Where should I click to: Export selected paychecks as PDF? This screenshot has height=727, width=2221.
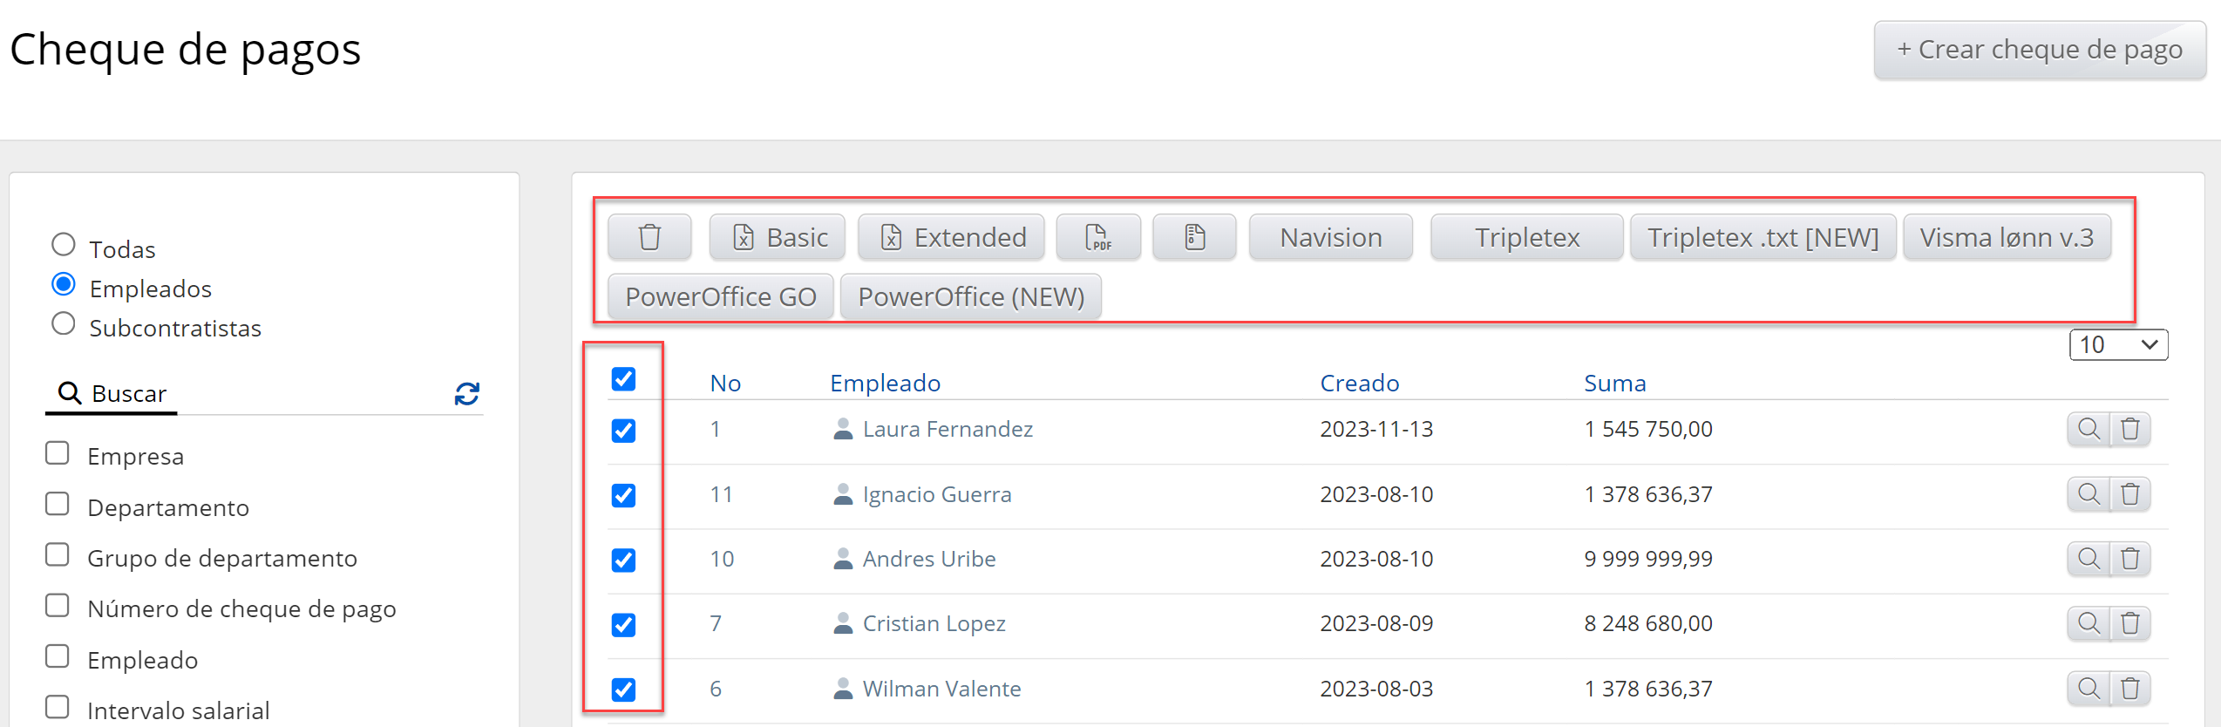click(x=1097, y=237)
